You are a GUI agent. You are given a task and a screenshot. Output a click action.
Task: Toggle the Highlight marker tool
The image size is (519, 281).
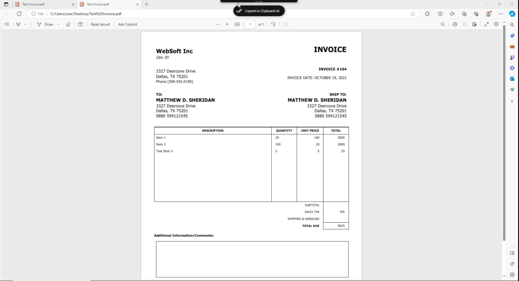pos(18,24)
